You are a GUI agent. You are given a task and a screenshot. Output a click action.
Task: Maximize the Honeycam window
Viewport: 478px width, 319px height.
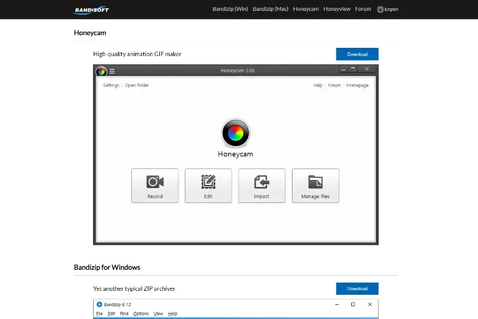(352, 69)
